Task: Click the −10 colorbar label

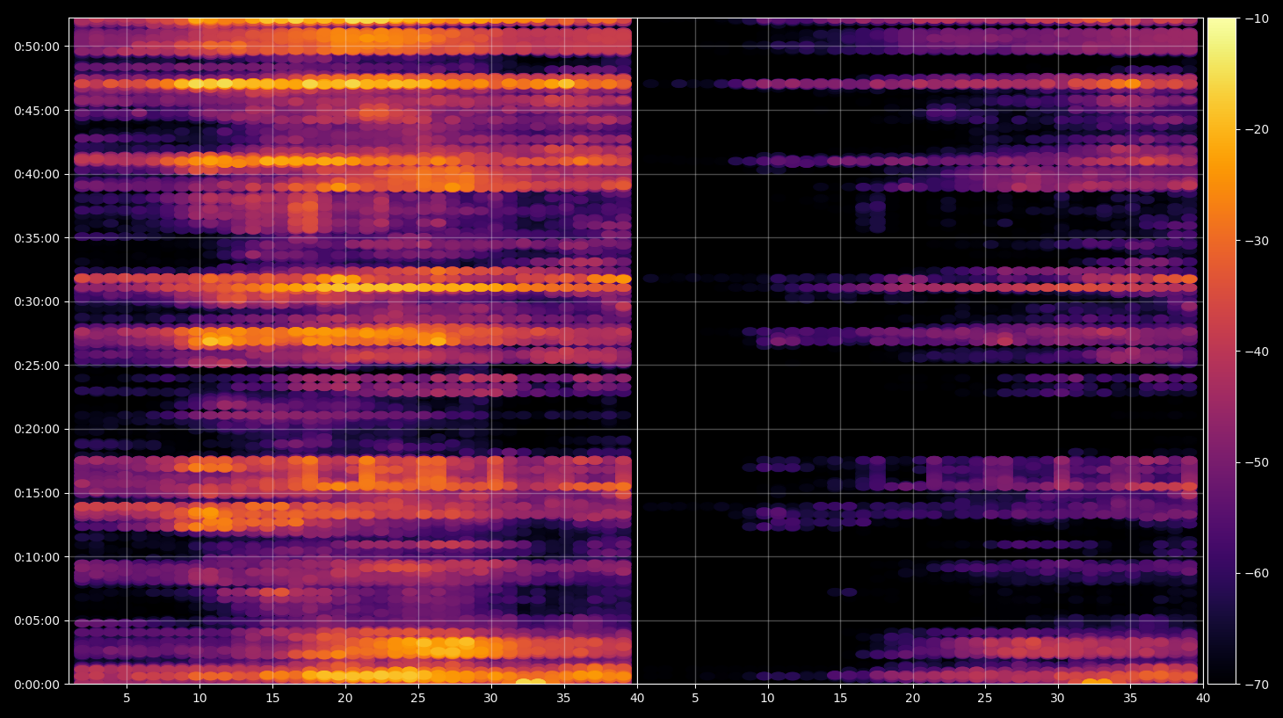Action: click(x=1257, y=18)
